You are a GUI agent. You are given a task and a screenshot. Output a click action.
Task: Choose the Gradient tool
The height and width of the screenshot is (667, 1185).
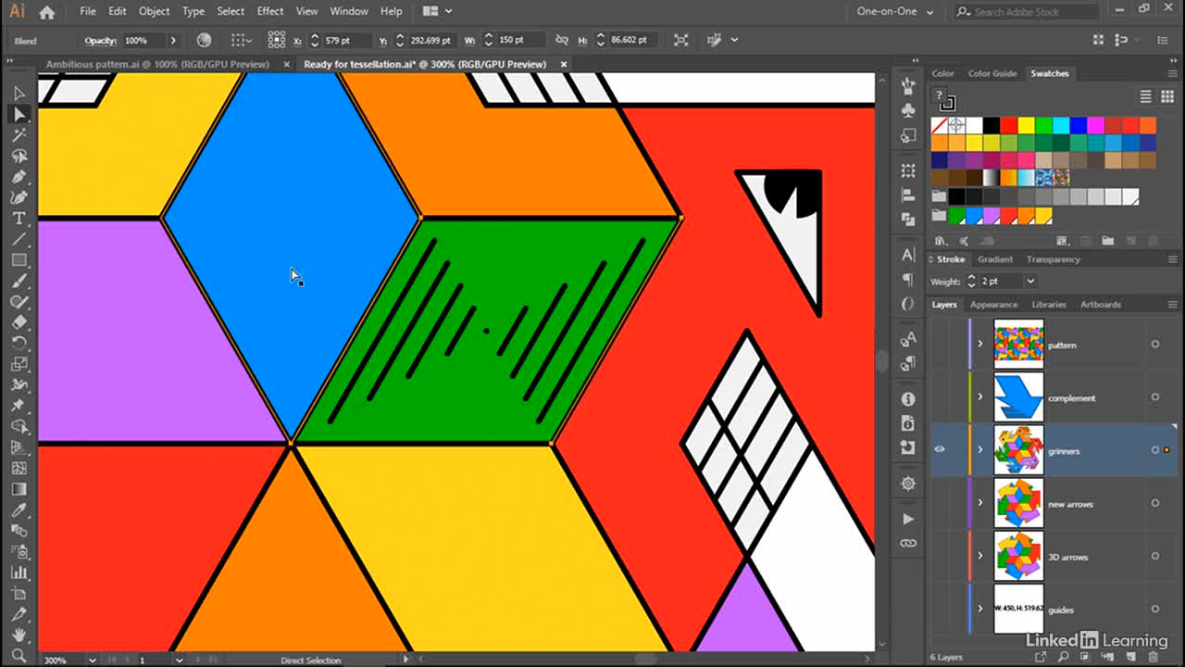(x=19, y=489)
